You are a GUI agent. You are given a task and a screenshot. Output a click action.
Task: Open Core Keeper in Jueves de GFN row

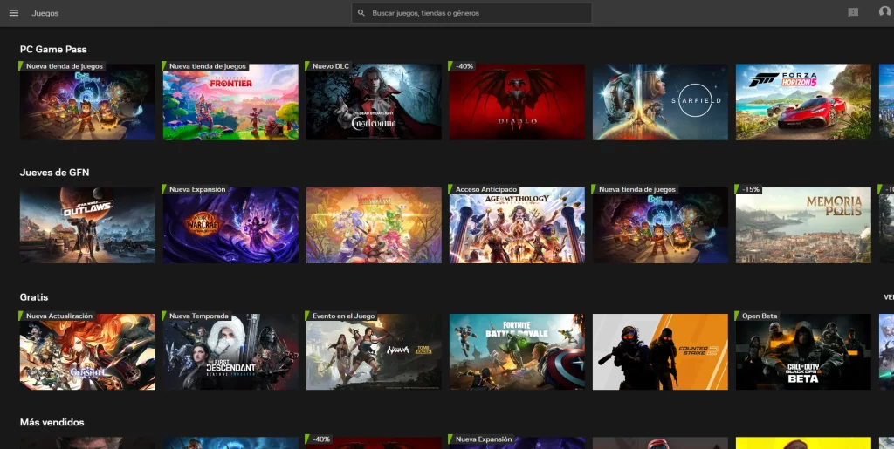(x=660, y=225)
